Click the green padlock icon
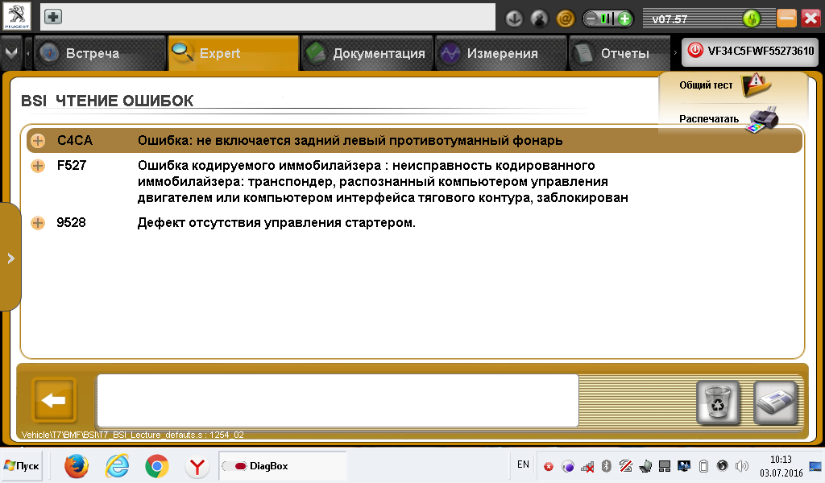This screenshot has width=825, height=483. coord(752,19)
